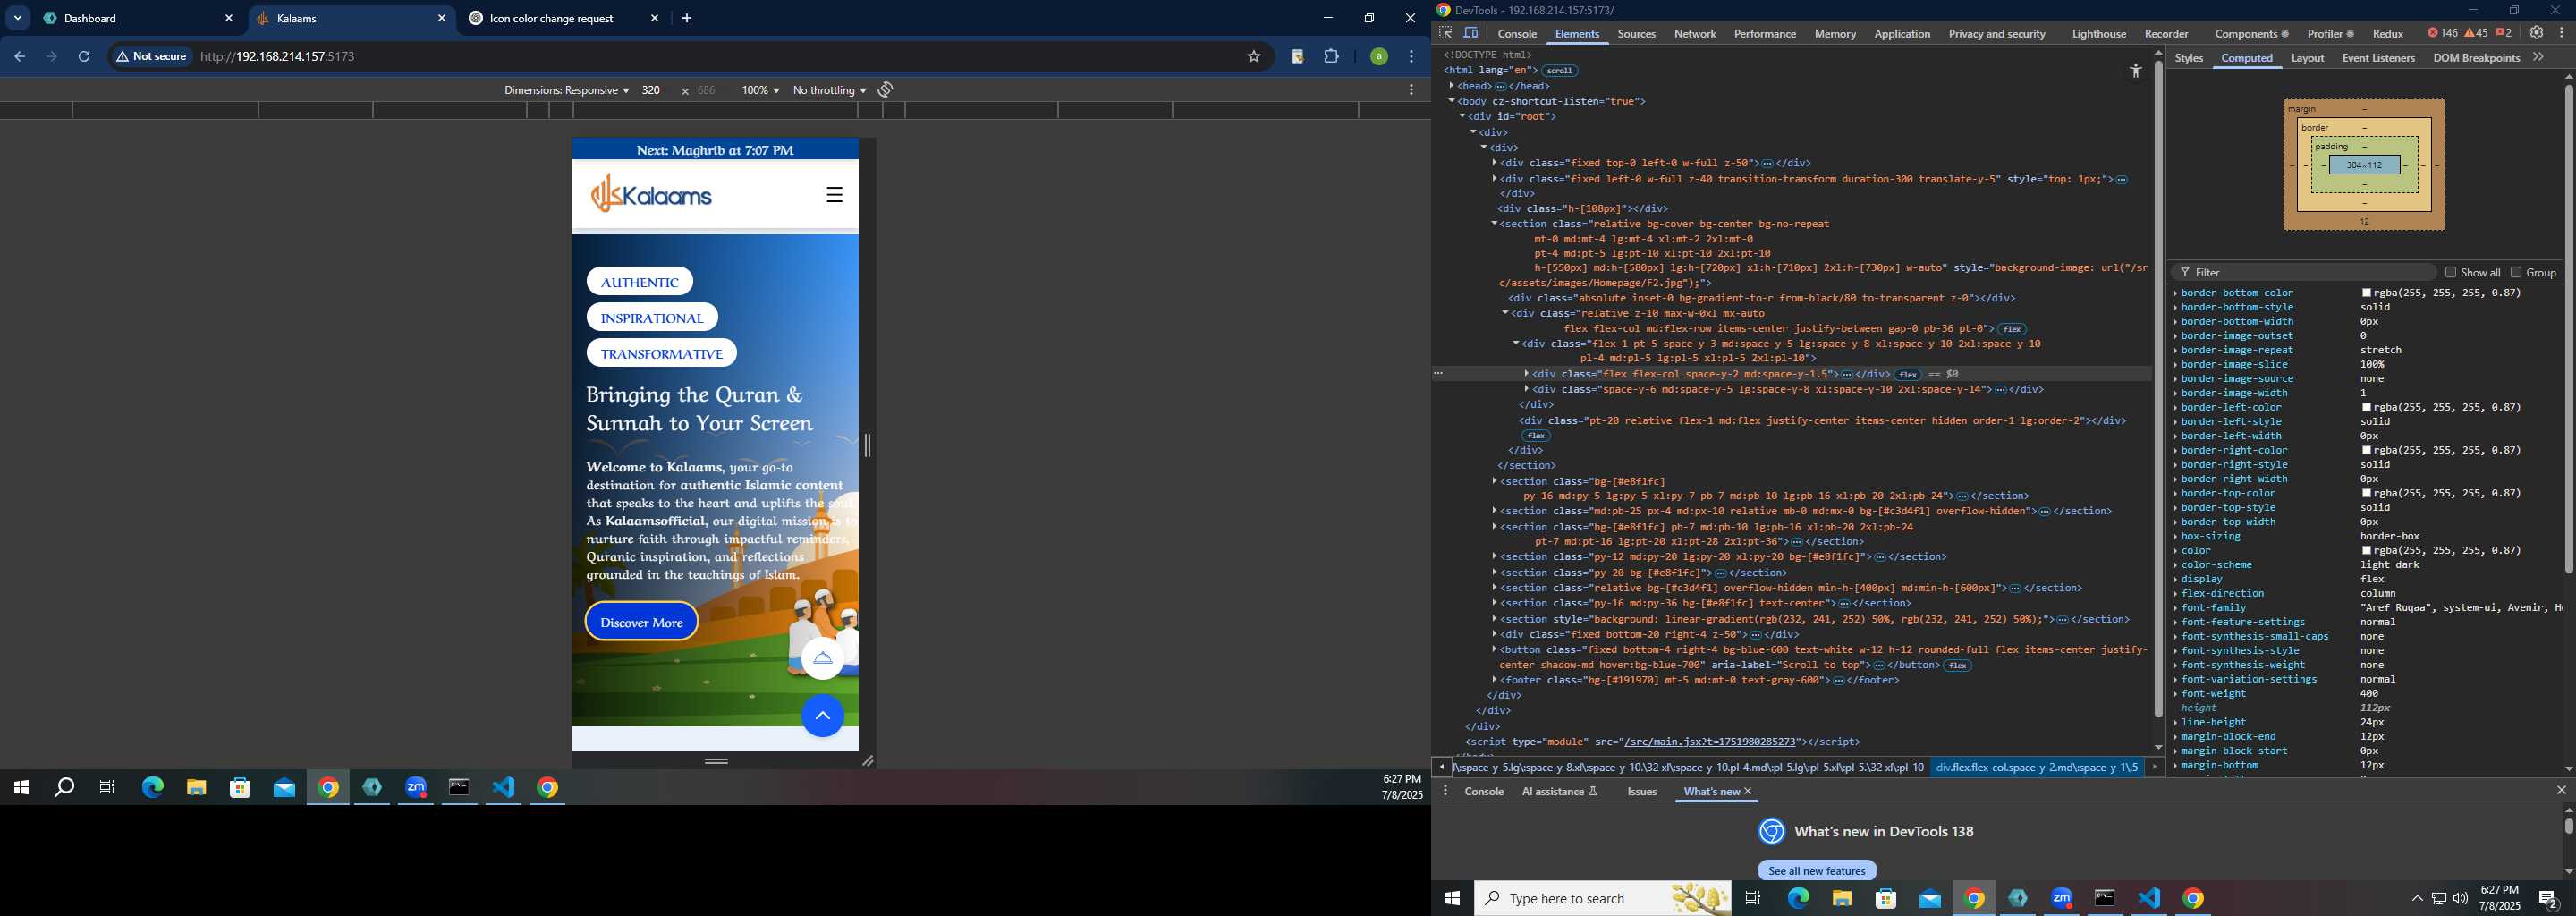Expand the font-family computed property
This screenshot has width=2576, height=916.
click(2175, 608)
